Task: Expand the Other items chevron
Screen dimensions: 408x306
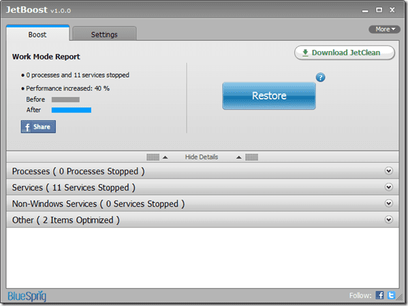Action: point(389,219)
